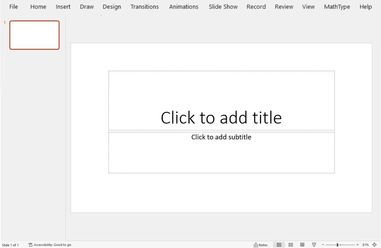Switch to Slide Sorter view

(x=291, y=244)
